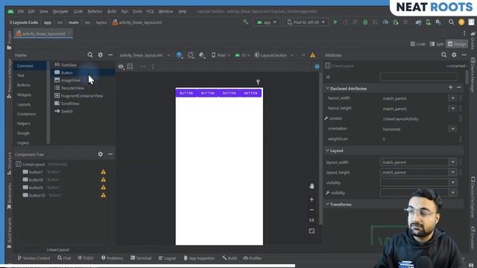477x268 pixels.
Task: Select button9 in Component Tree
Action: click(x=36, y=188)
